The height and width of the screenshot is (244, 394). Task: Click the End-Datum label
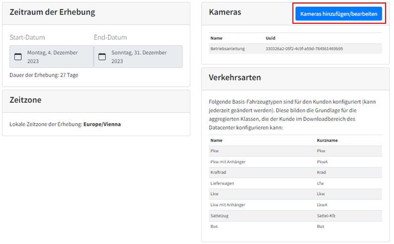pyautogui.click(x=111, y=38)
